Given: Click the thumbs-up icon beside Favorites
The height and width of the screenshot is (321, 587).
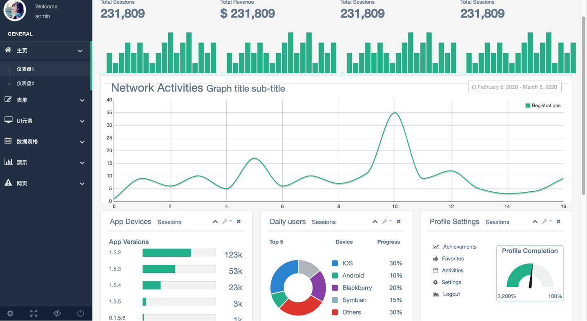Looking at the screenshot, I should click(x=435, y=259).
